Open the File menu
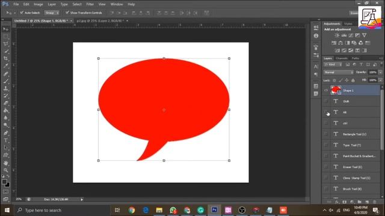 coord(16,4)
